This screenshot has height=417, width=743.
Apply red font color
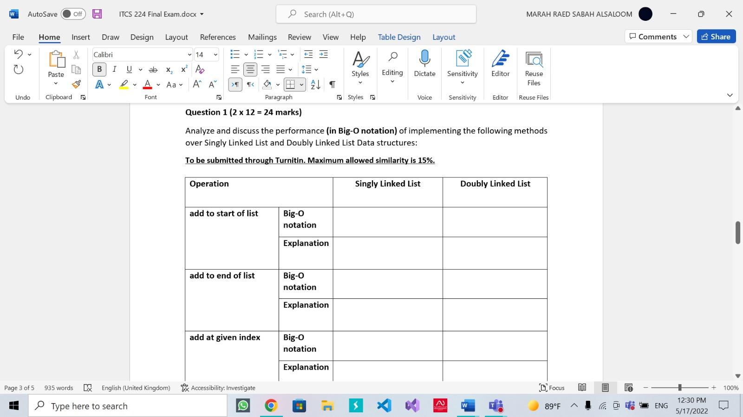[147, 84]
